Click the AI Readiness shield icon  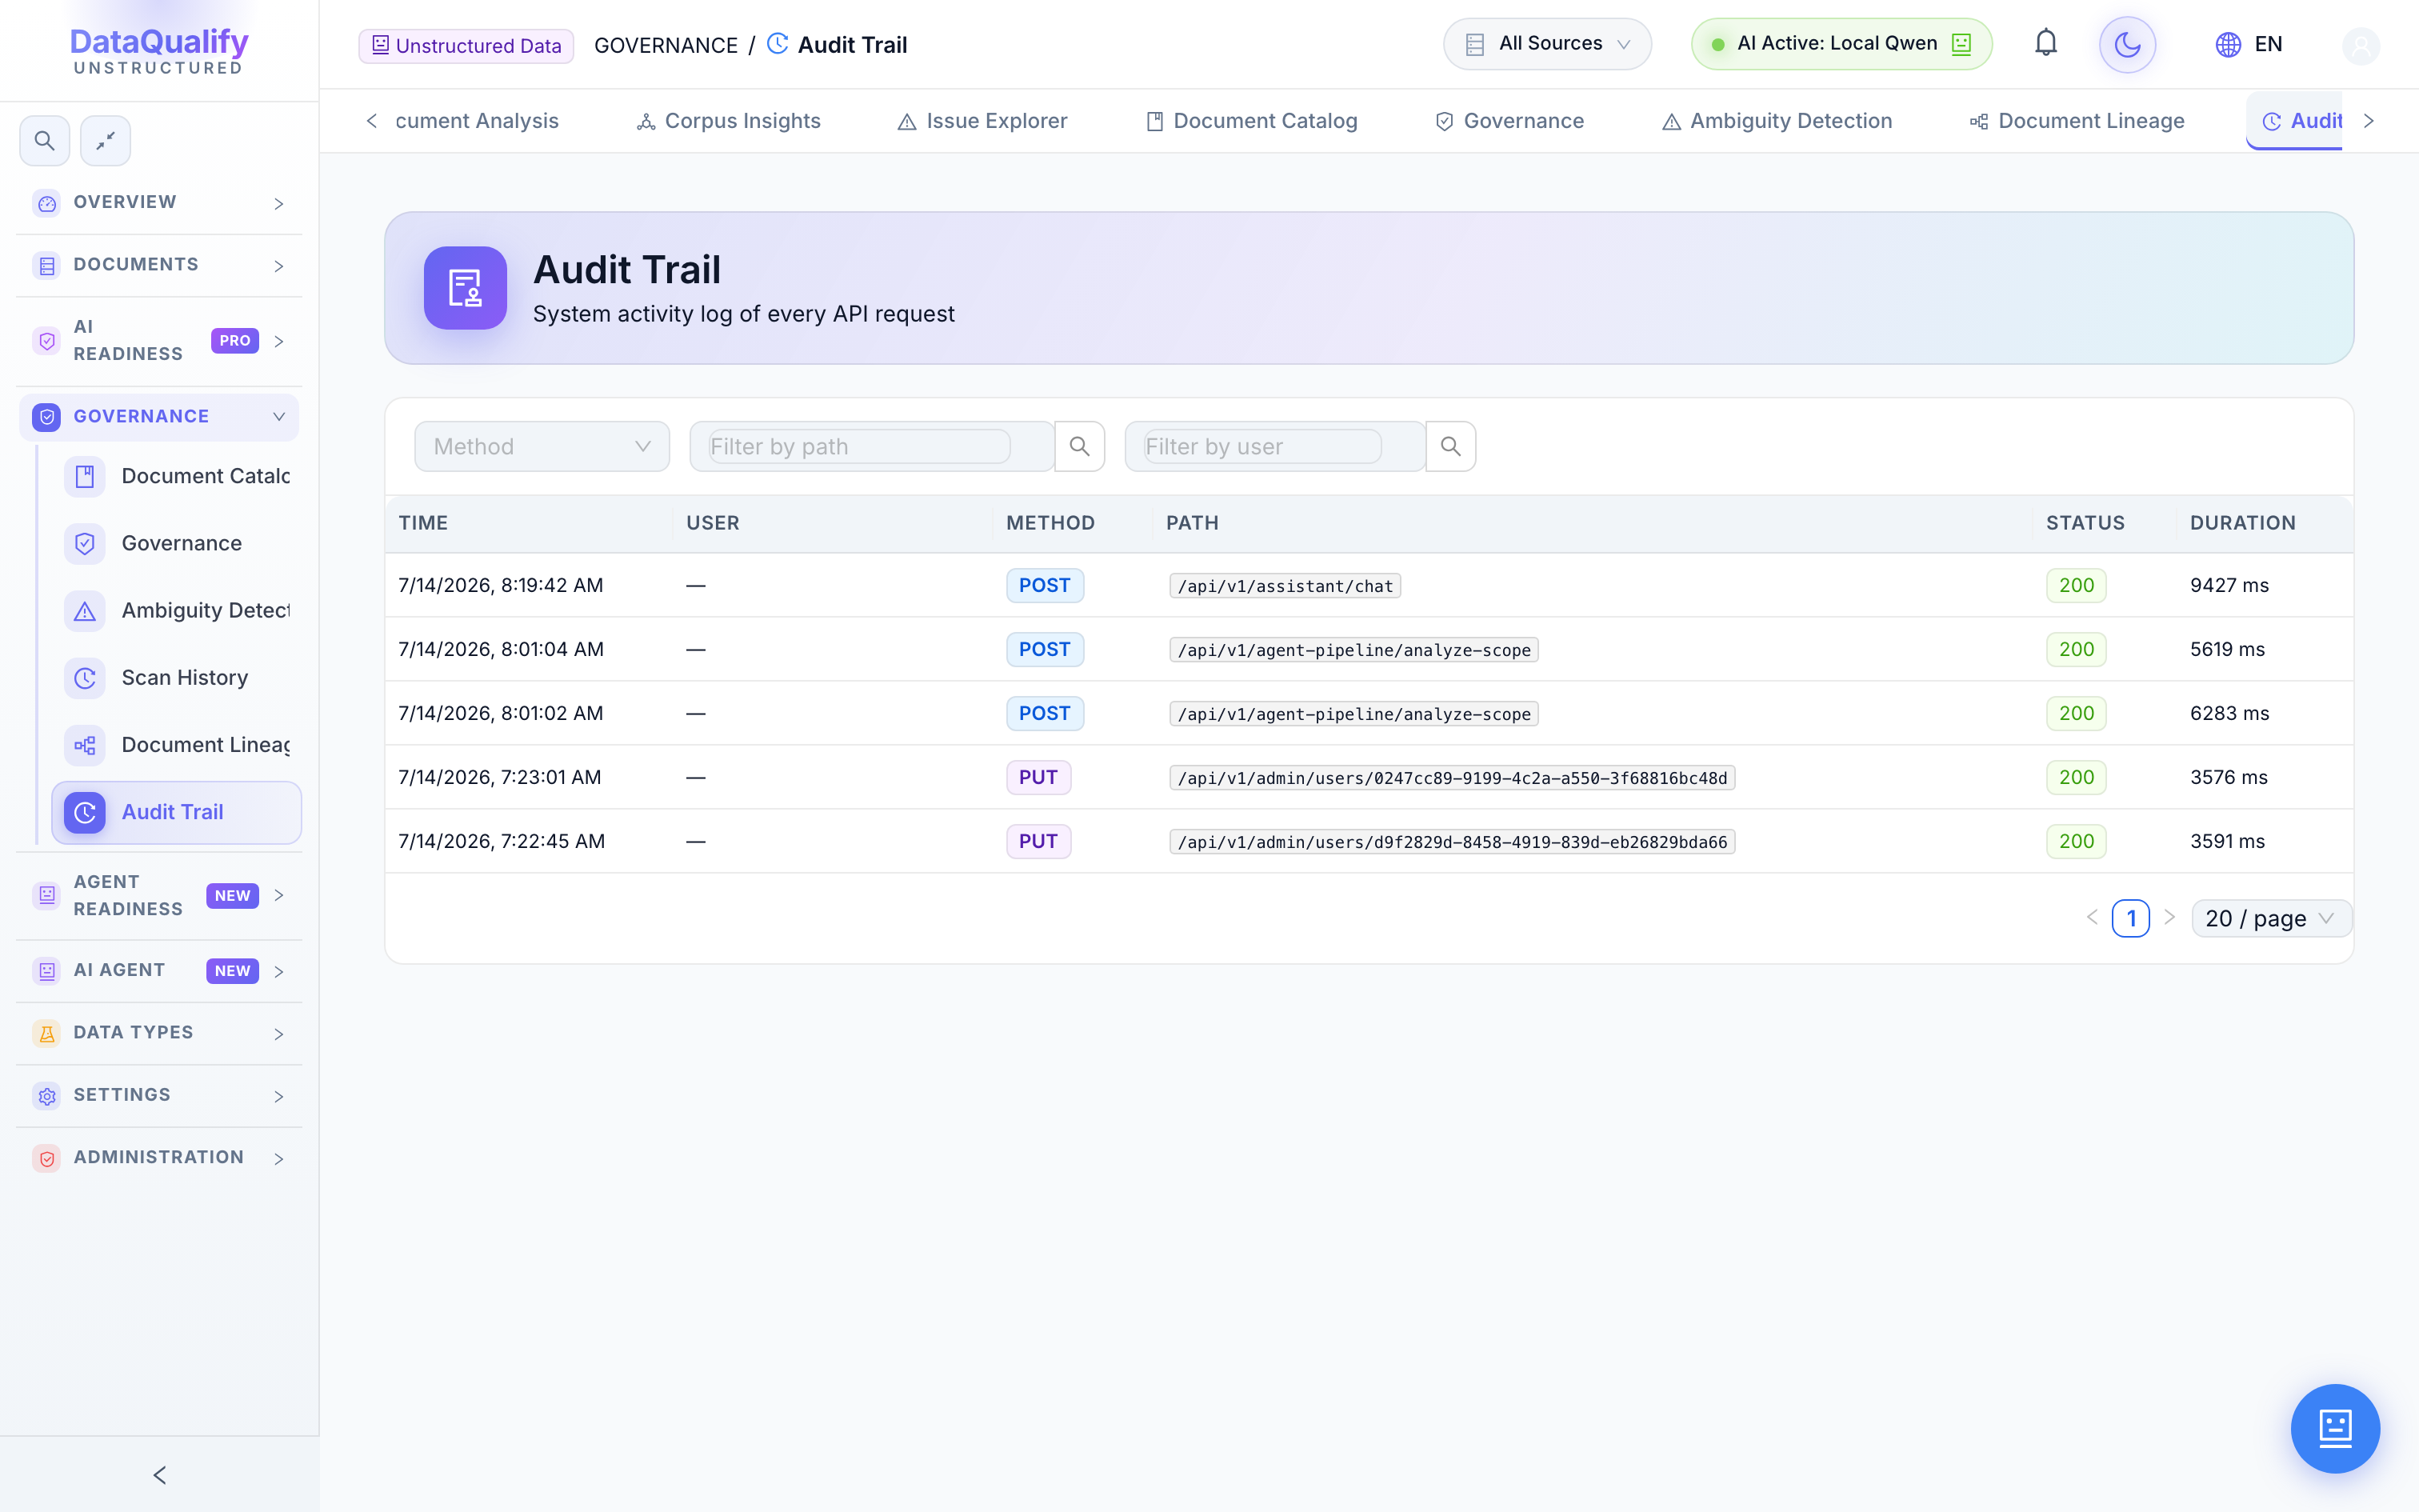[x=47, y=341]
